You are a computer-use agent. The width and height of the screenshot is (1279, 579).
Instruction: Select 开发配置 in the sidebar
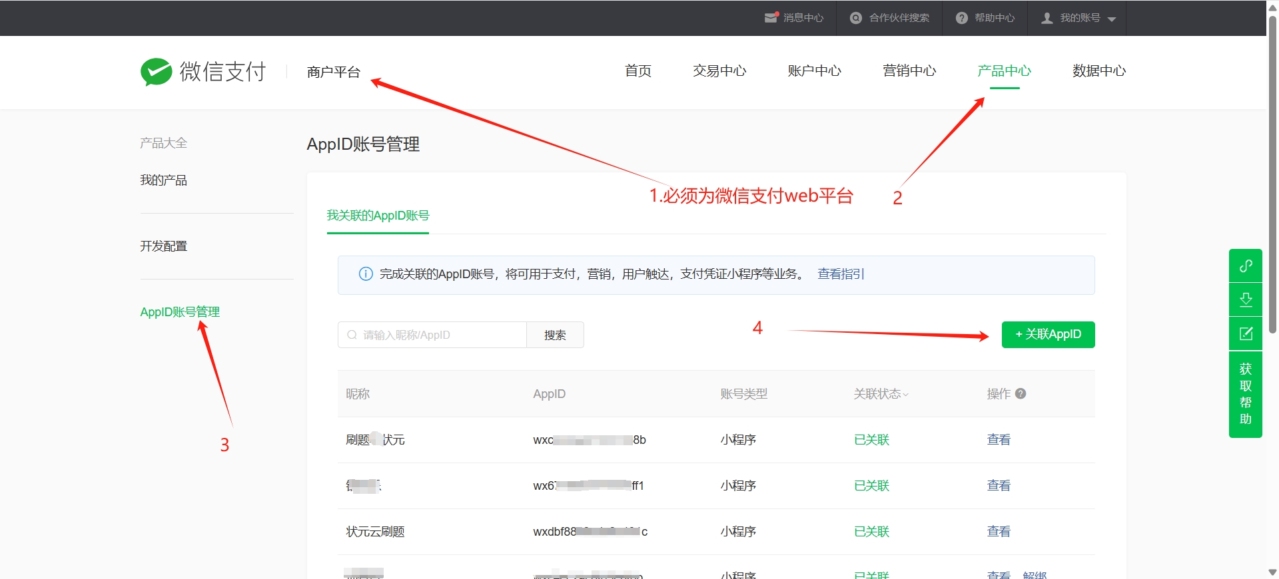click(x=163, y=246)
